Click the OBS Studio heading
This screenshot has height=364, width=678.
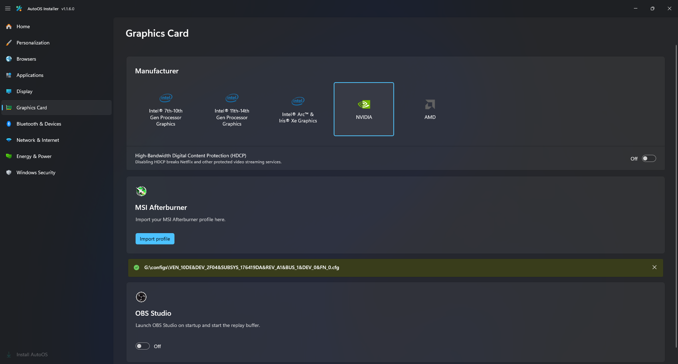153,313
